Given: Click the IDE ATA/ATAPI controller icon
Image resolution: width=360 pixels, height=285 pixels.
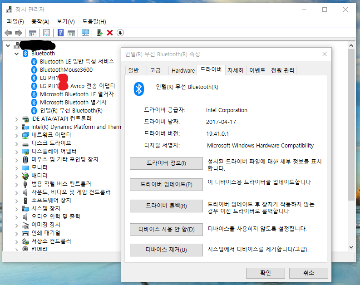Looking at the screenshot, I should point(25,119).
